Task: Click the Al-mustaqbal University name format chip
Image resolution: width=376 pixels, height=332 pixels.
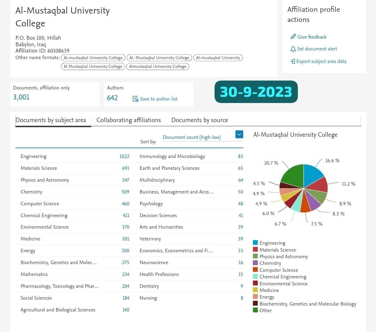Action: point(218,58)
